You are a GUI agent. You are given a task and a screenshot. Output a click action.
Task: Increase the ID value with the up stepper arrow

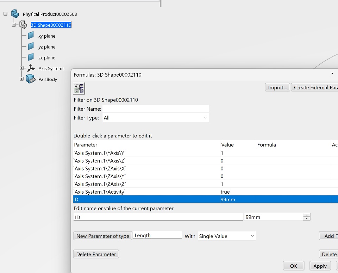pos(307,215)
